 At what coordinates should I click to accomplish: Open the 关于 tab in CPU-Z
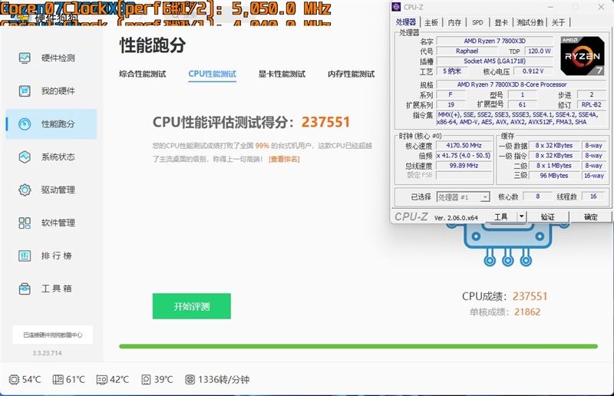pyautogui.click(x=559, y=22)
